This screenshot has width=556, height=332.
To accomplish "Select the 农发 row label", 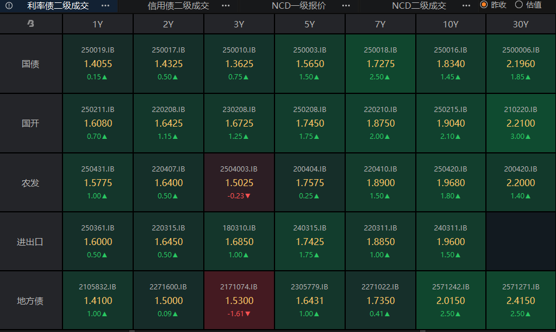I will [x=31, y=183].
